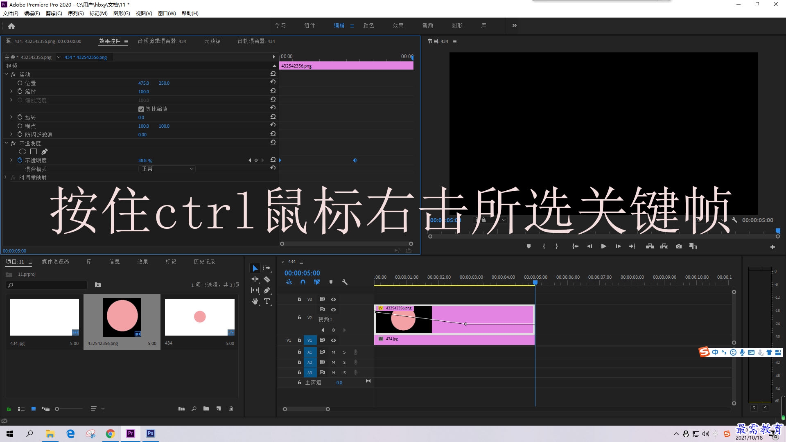The image size is (786, 442).
Task: Click opacity value 38.8 %
Action: 145,160
